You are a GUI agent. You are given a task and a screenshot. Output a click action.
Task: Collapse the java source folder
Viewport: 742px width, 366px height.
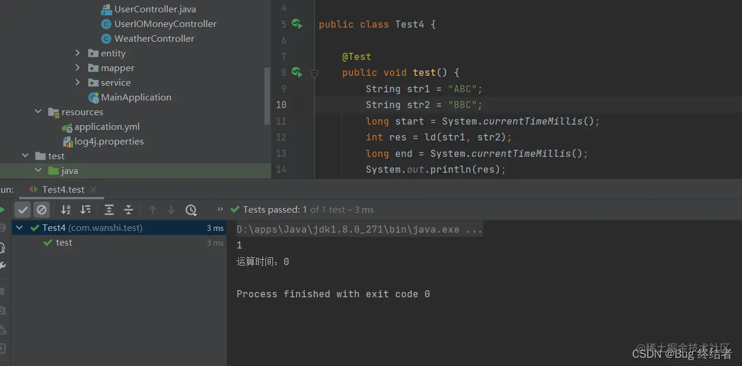click(x=38, y=170)
